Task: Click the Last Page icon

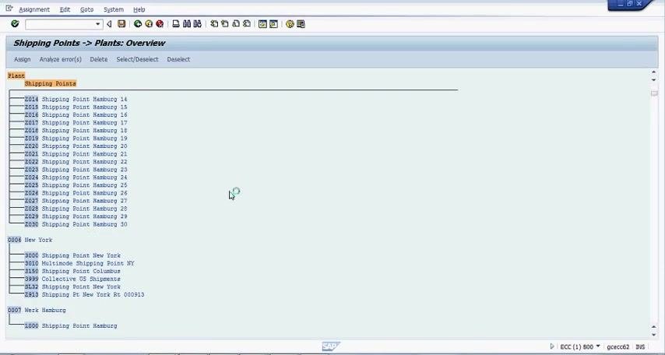Action: (247, 24)
